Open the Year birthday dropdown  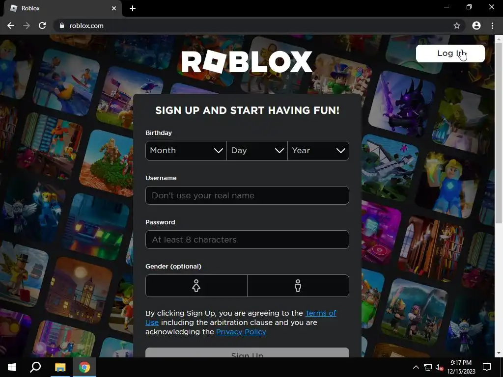click(x=318, y=151)
